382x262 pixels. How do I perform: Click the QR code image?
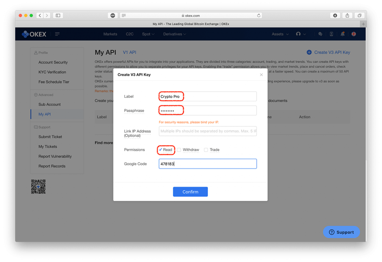[x=38, y=187]
